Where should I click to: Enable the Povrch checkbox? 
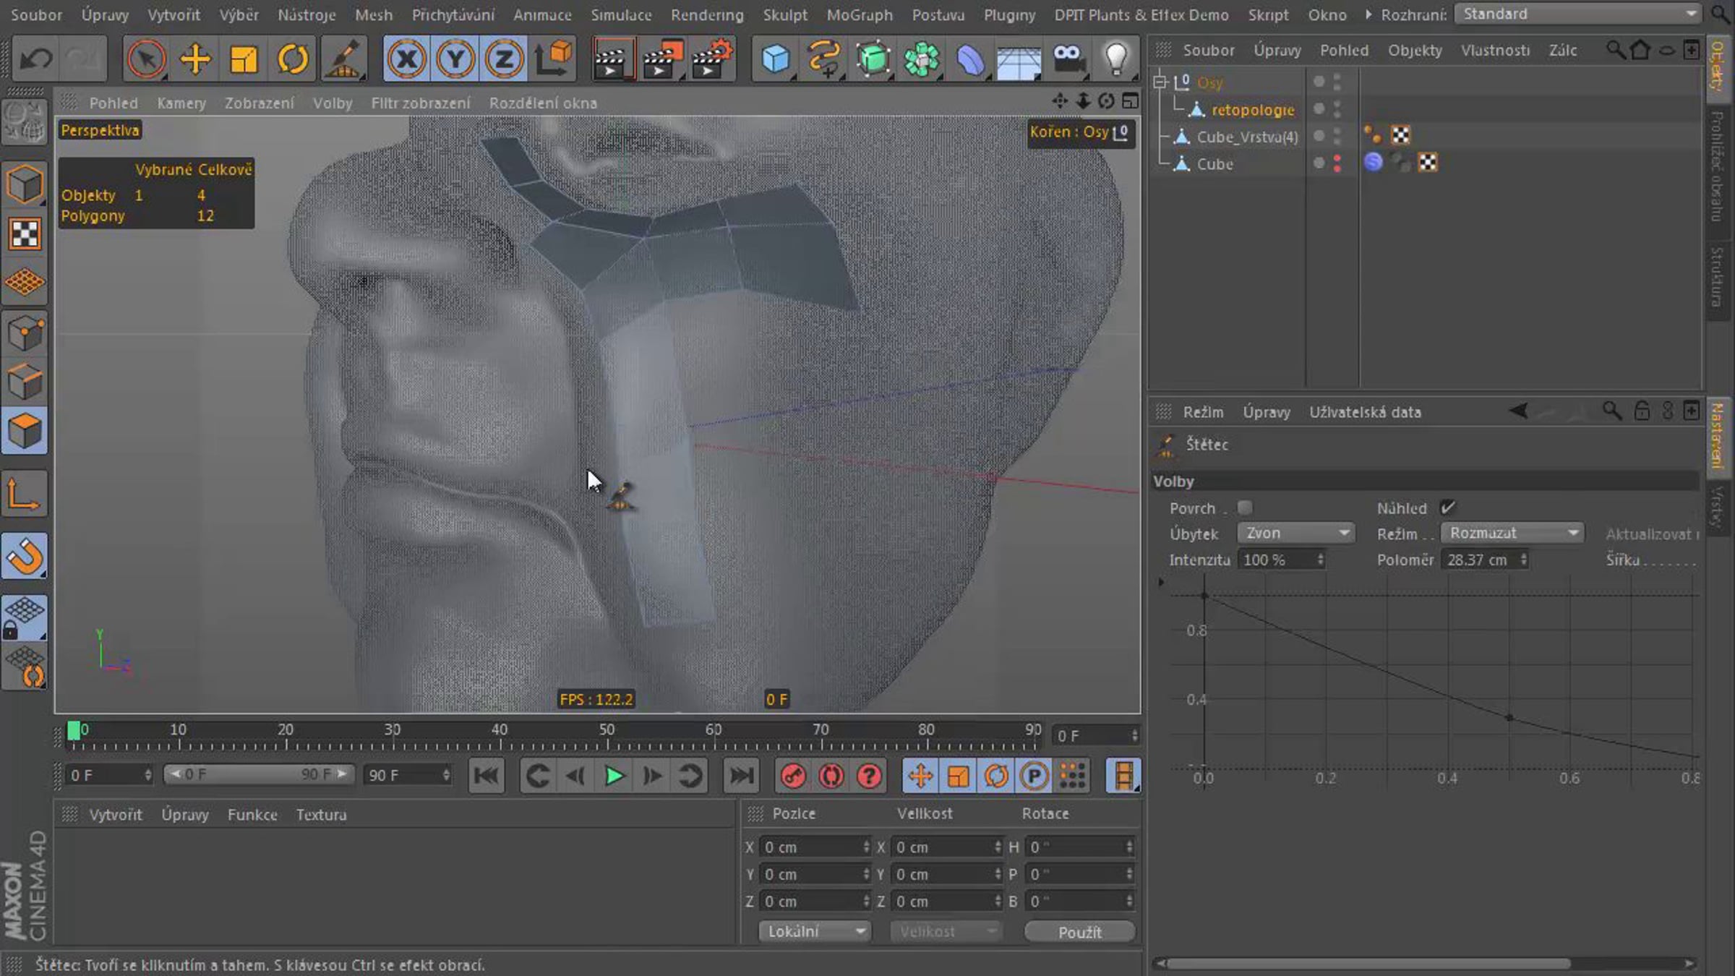tap(1244, 508)
